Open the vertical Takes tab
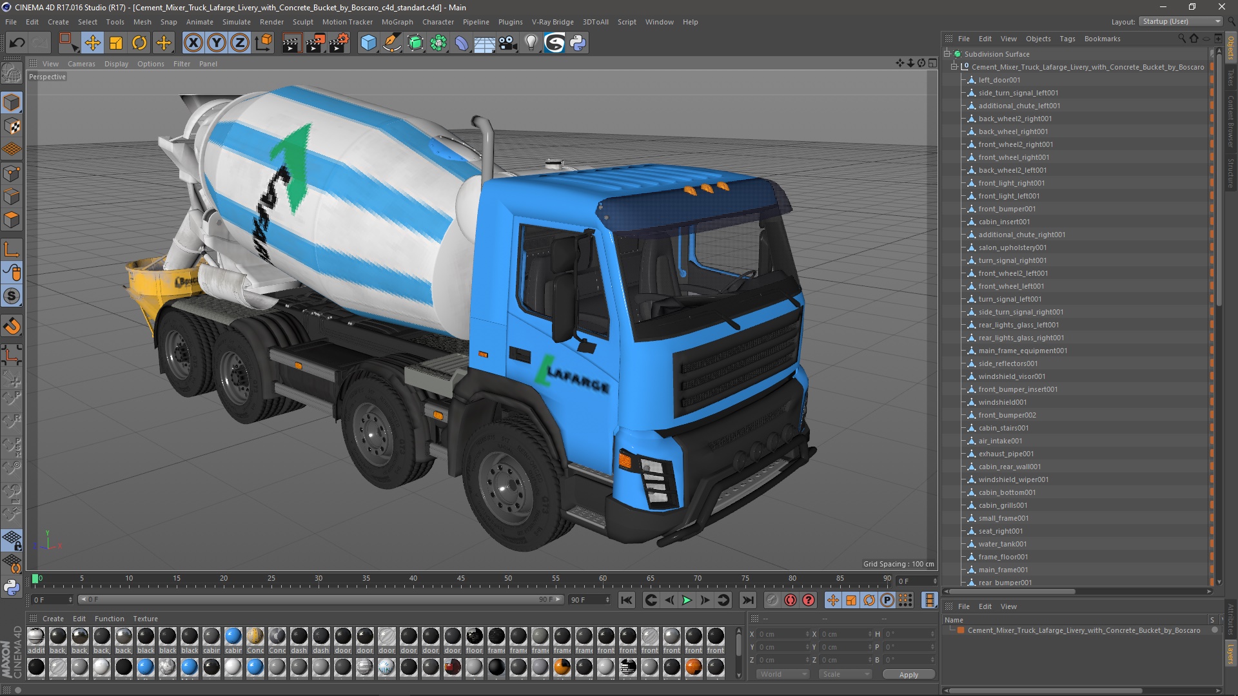The image size is (1238, 696). tap(1231, 77)
